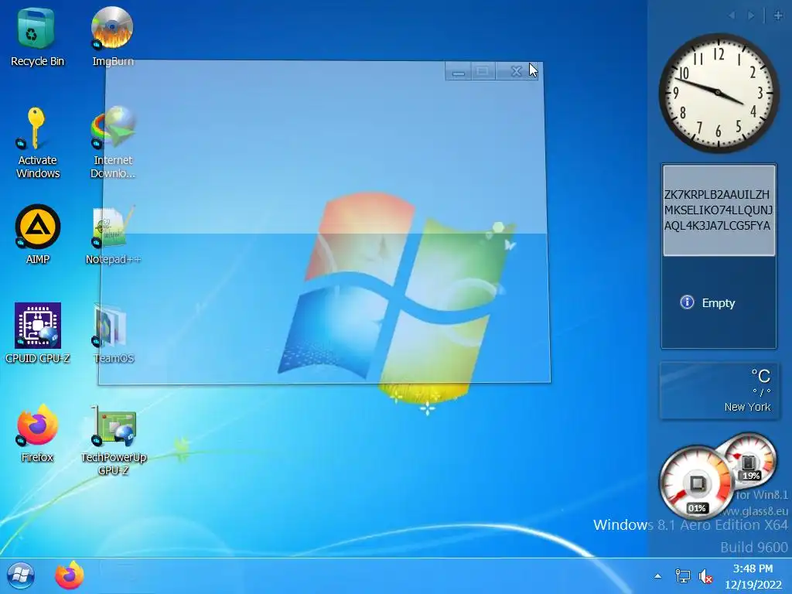The image size is (792, 594).
Task: Go to next sidebar gadget page
Action: 751,15
